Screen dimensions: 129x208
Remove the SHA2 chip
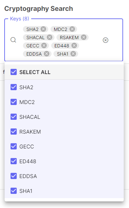43,29
